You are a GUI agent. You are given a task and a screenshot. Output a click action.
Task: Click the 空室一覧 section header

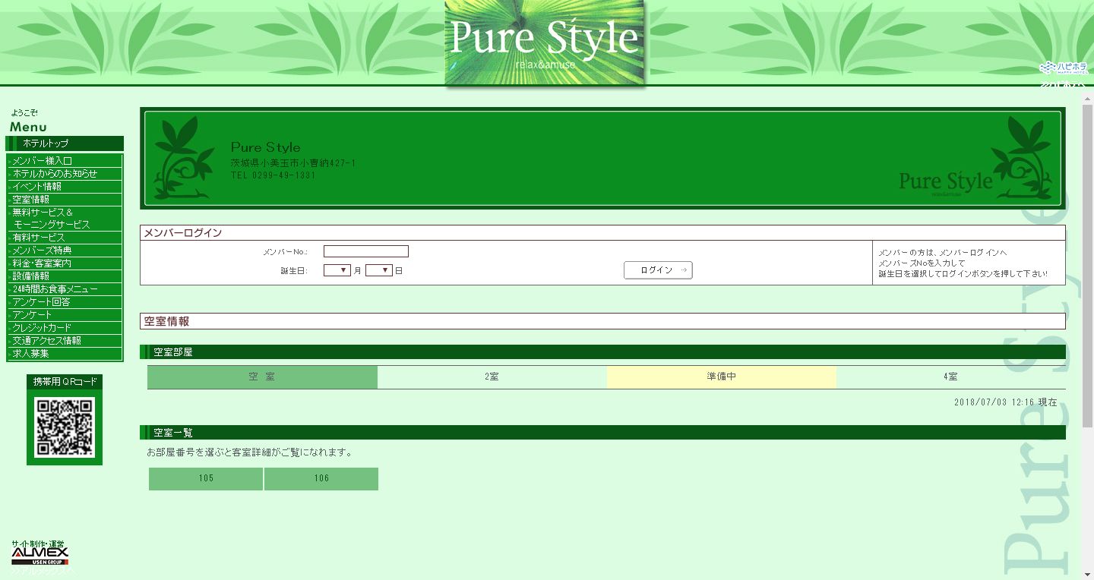pos(602,432)
